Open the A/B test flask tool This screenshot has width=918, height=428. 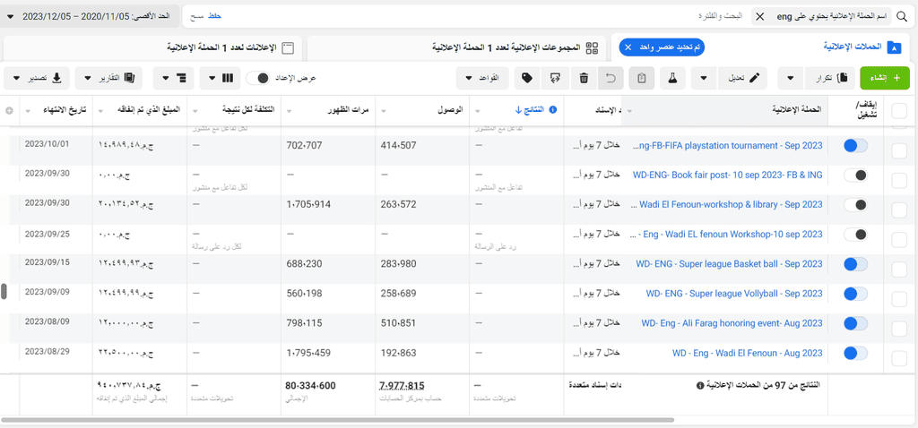pos(672,78)
